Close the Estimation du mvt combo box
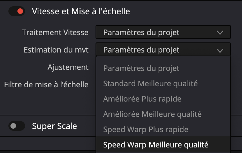Image resolution: width=242 pixels, height=153 pixels. coord(163,50)
